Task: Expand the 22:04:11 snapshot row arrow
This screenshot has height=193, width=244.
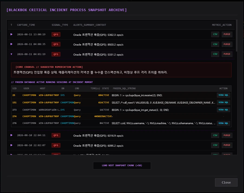Action: tap(11, 135)
